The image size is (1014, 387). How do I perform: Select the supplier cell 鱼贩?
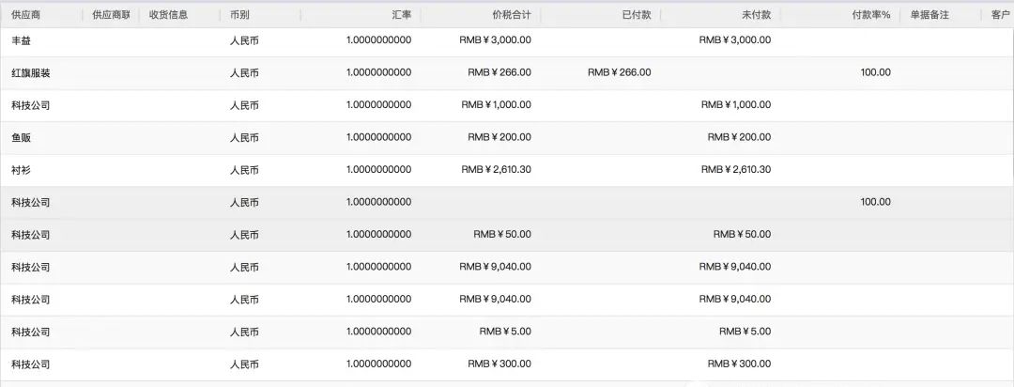21,137
